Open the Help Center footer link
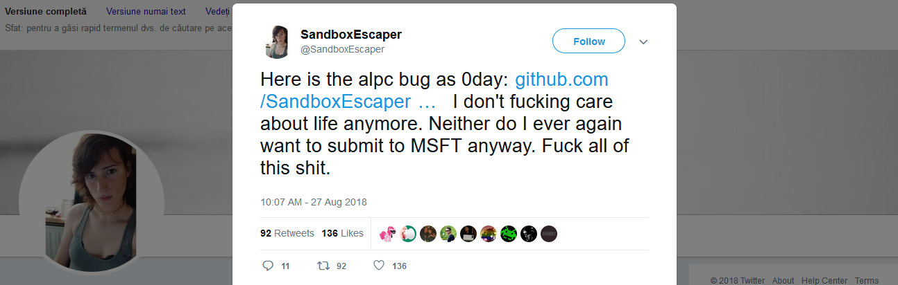The height and width of the screenshot is (285, 898). tap(824, 280)
